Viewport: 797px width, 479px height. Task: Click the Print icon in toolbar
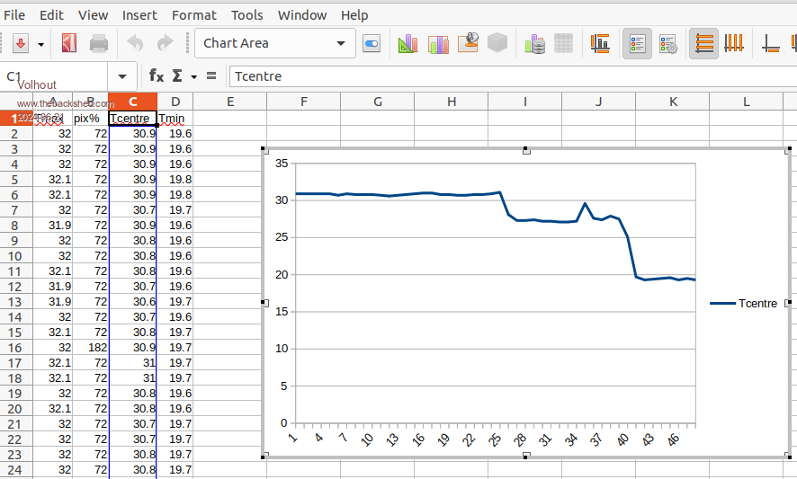pos(99,43)
